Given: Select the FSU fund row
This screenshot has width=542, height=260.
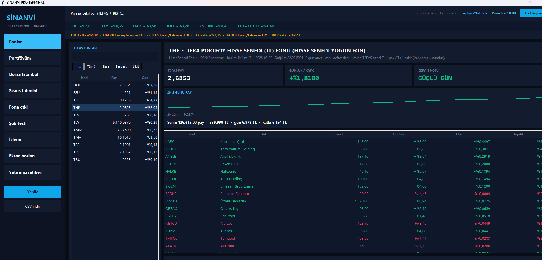Looking at the screenshot, I should tap(115, 93).
